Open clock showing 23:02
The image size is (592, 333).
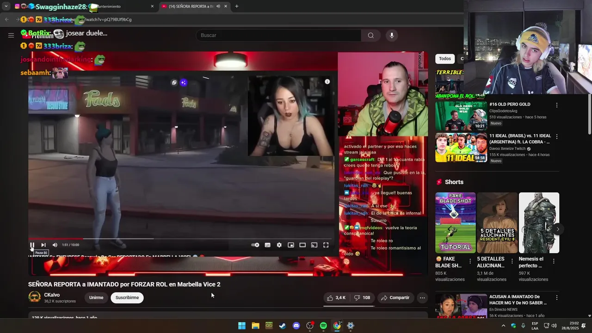point(570,326)
